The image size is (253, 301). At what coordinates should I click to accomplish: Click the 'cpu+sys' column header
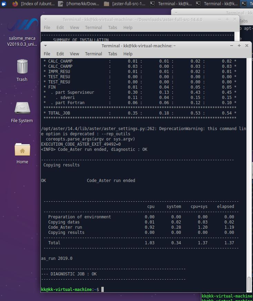tap(199, 207)
